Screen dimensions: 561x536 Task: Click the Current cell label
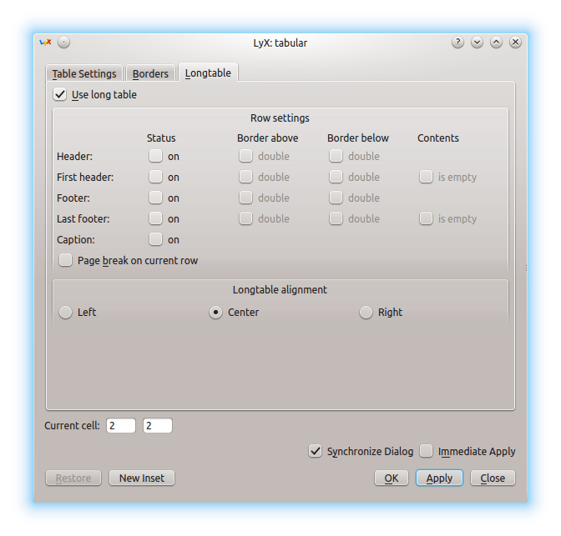(72, 426)
